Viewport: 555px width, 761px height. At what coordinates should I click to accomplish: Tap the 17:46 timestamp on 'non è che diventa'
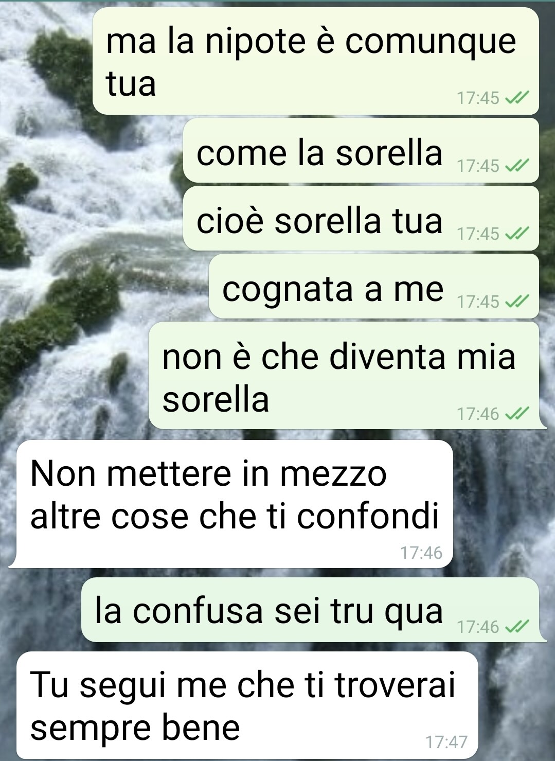tap(478, 414)
